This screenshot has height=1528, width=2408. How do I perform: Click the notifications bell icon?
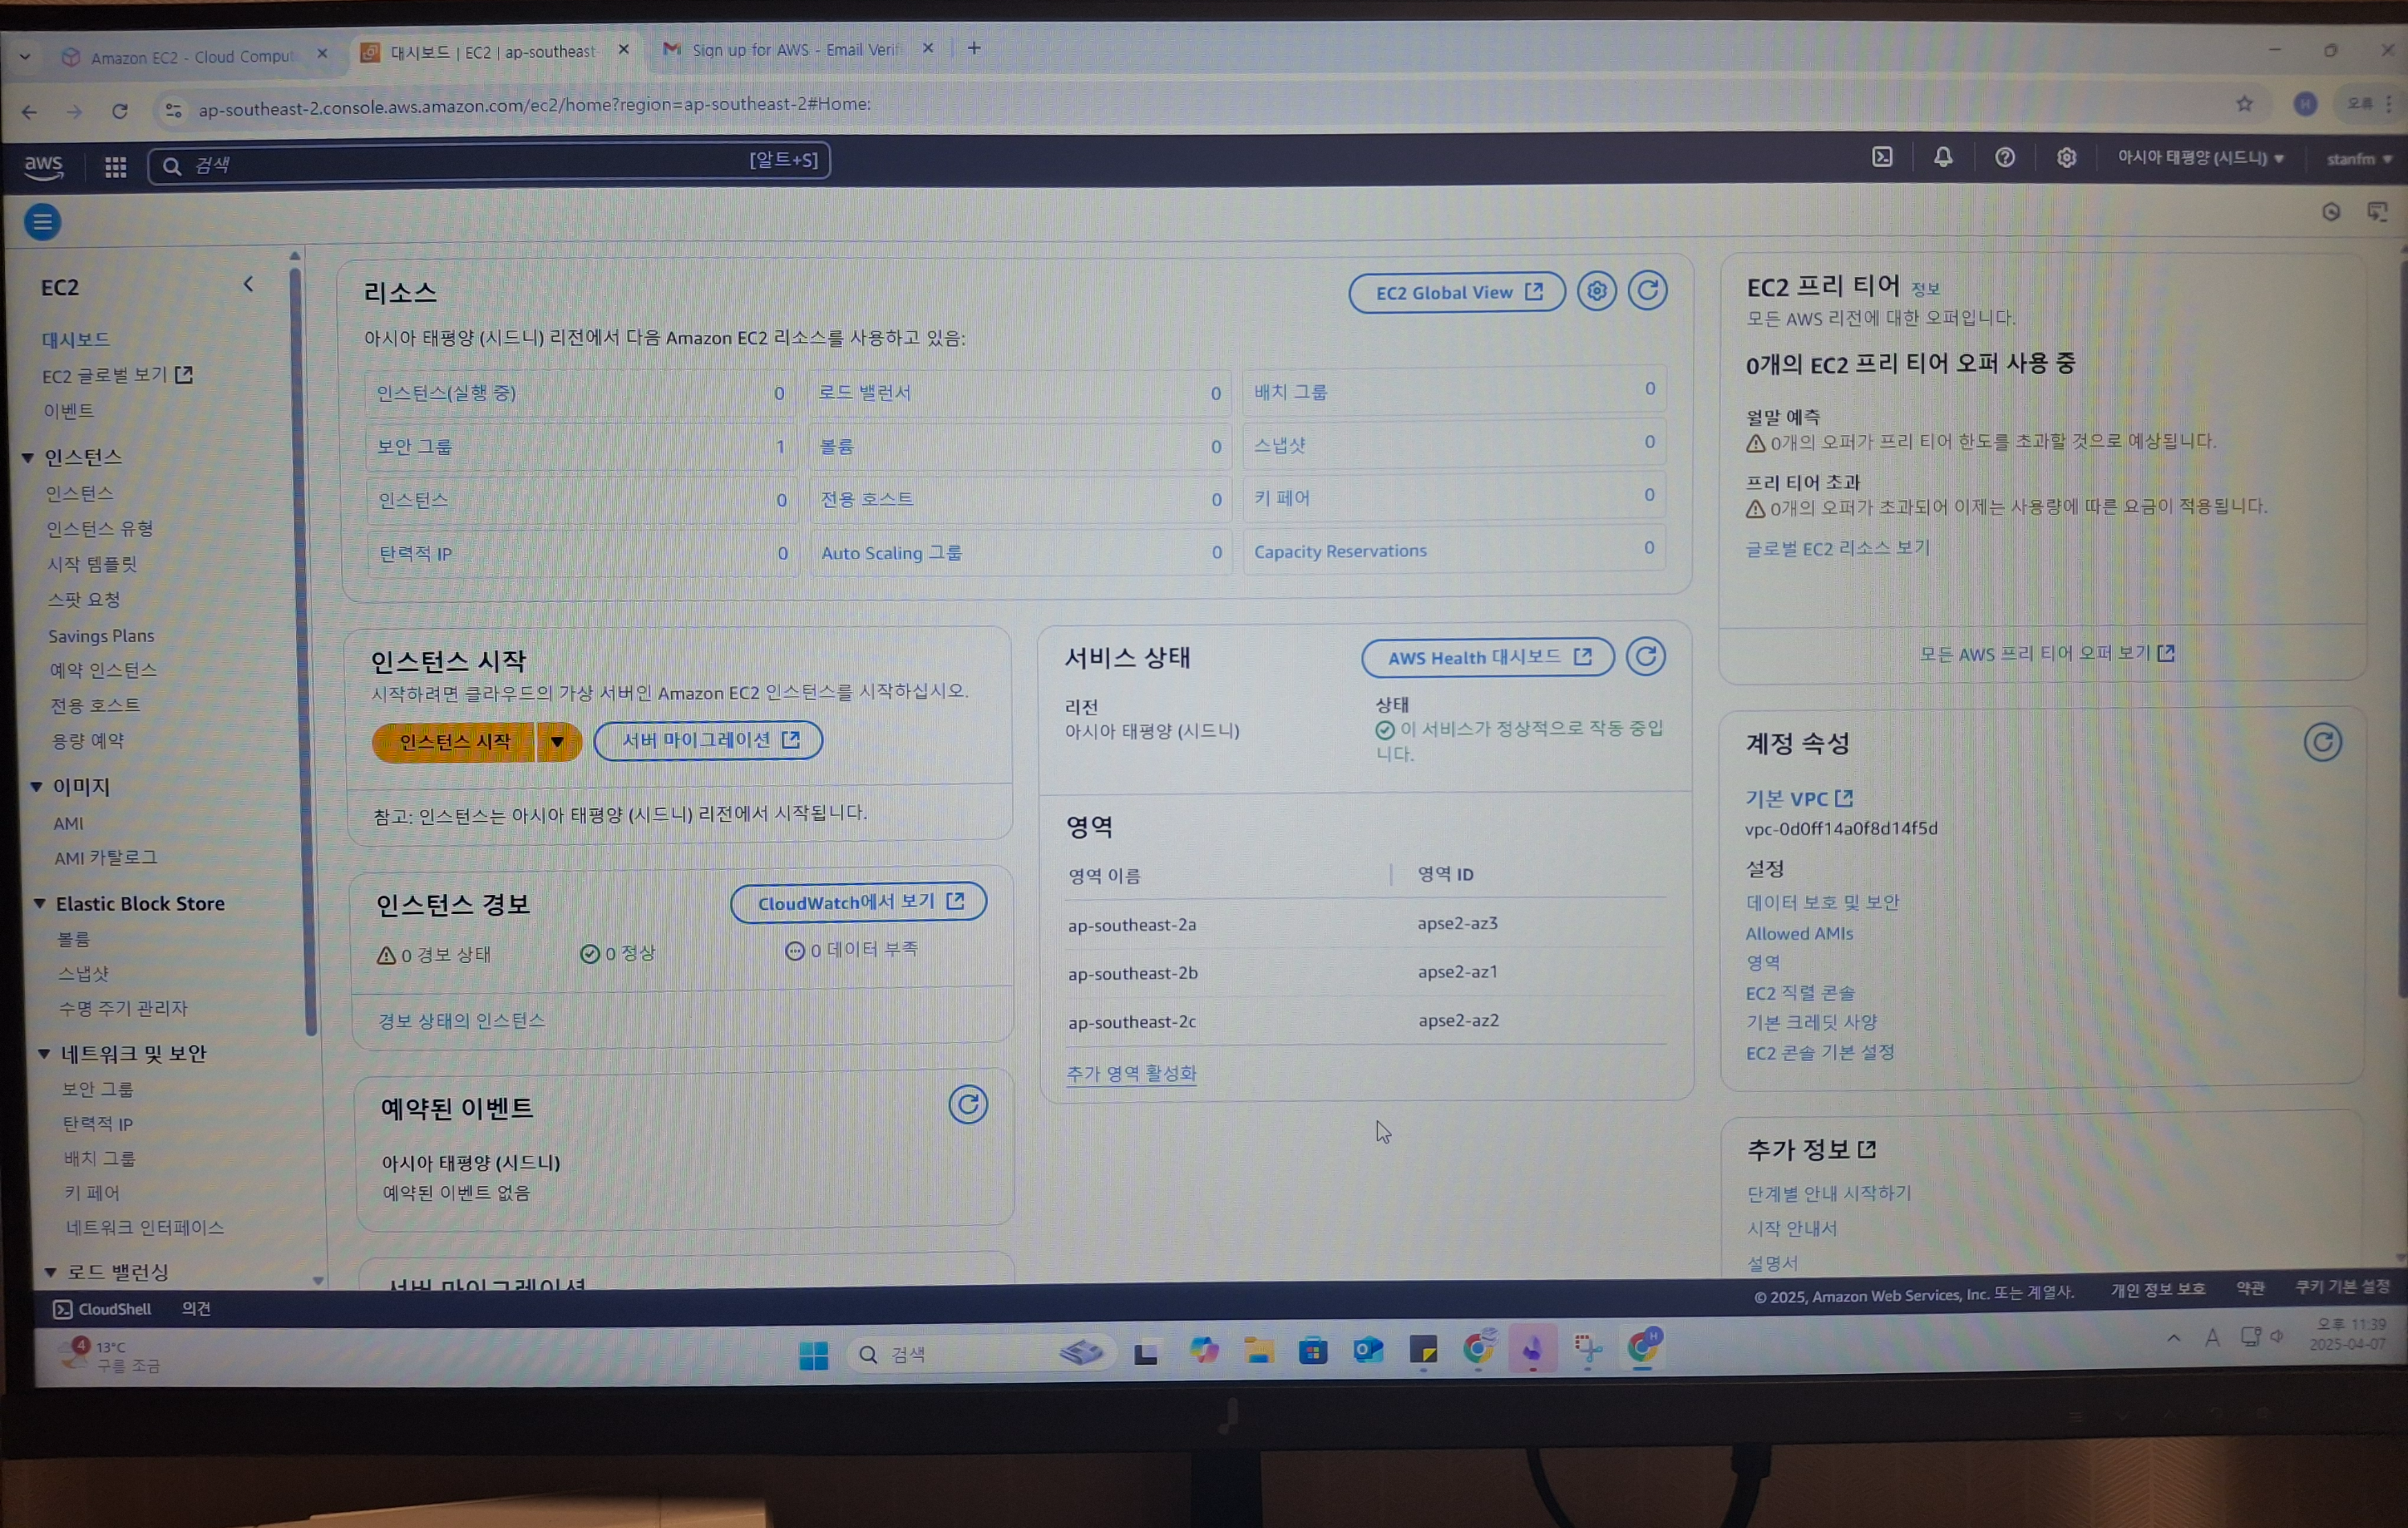[1943, 158]
